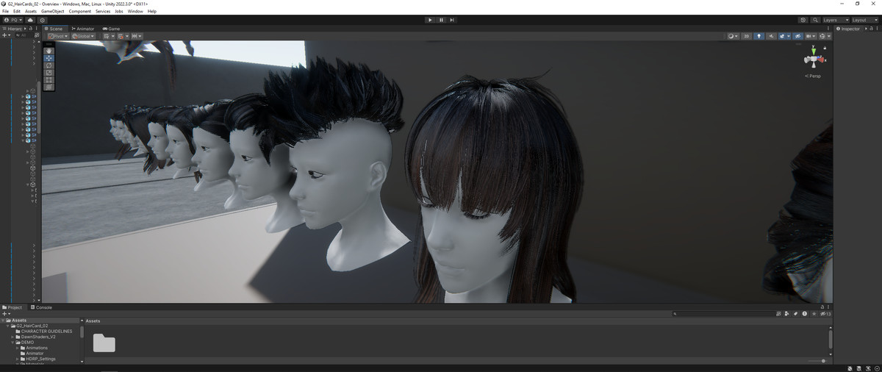Open the Component menu
This screenshot has height=372, width=882.
[80, 11]
